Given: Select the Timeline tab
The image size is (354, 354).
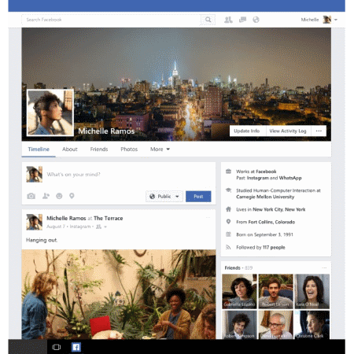Looking at the screenshot, I should pyautogui.click(x=39, y=149).
